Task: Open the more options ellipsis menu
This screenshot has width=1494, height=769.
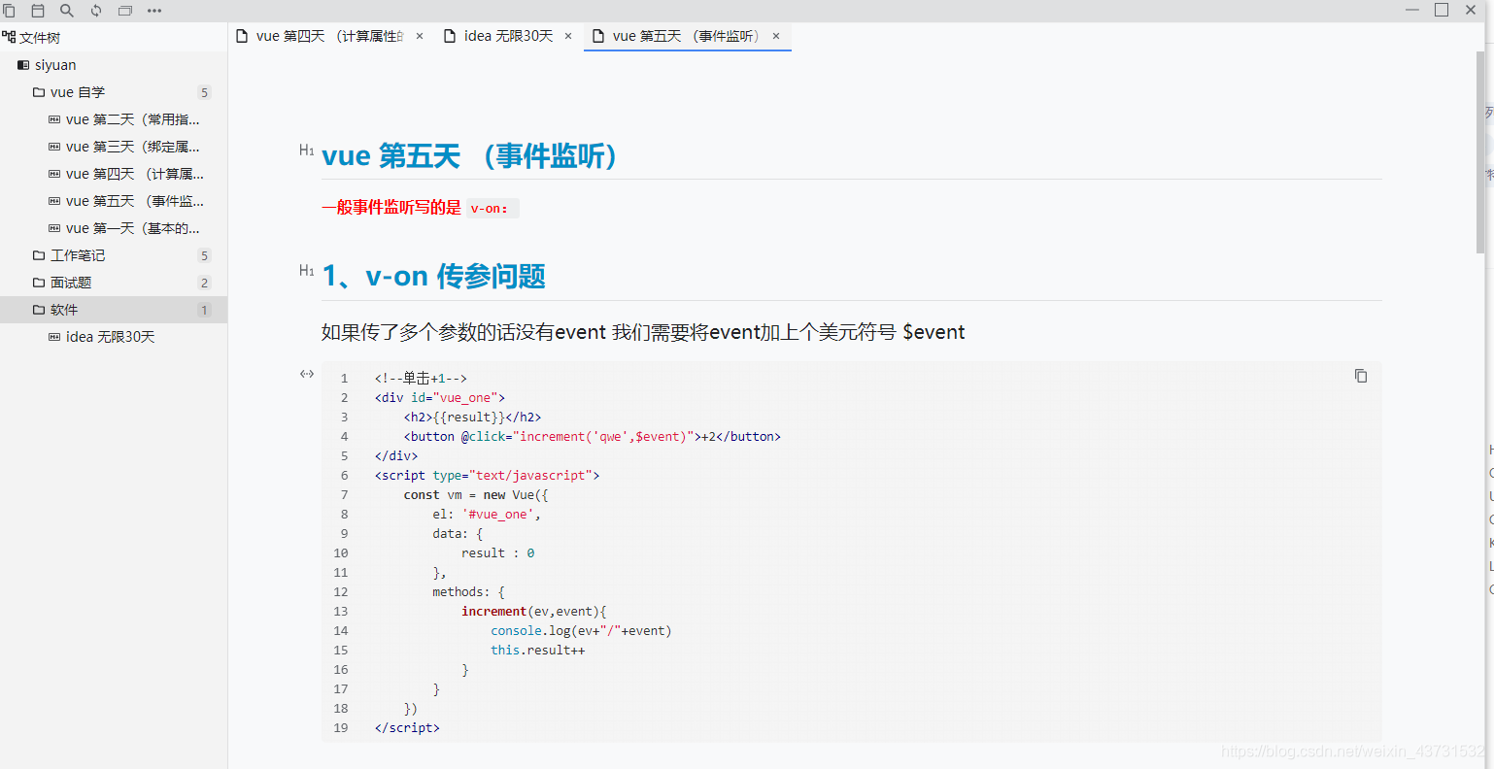Action: click(154, 11)
